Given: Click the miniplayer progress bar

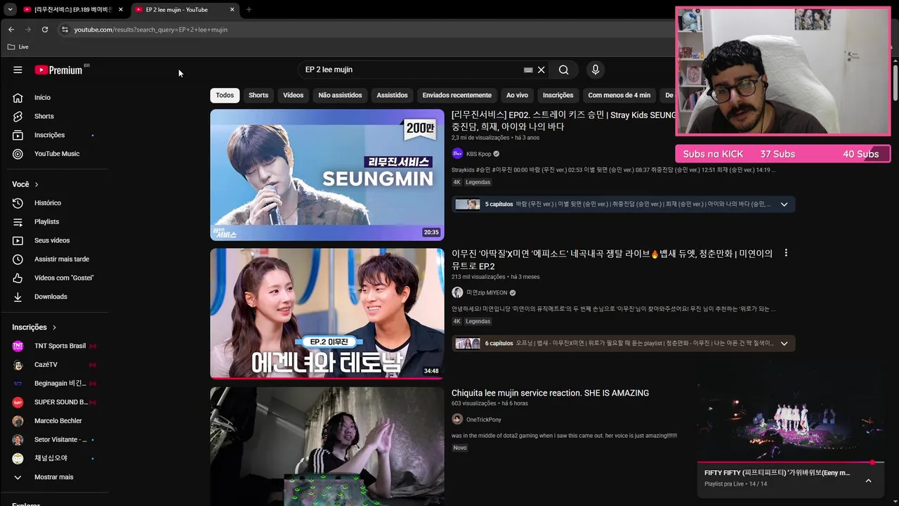Looking at the screenshot, I should (790, 462).
